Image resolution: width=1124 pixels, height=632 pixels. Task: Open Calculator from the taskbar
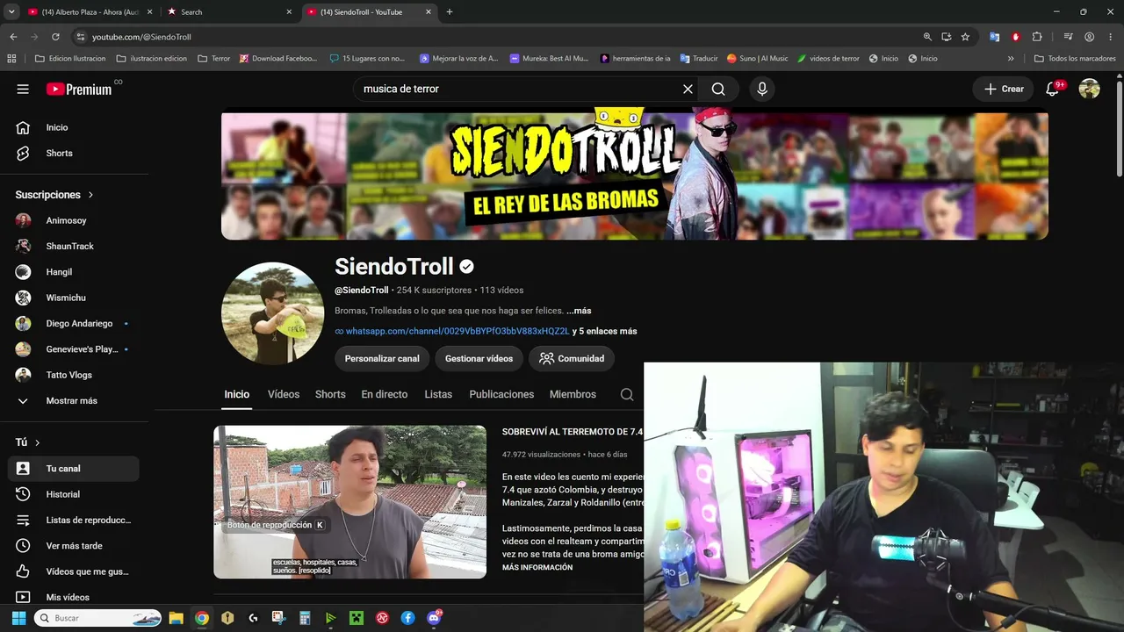(305, 618)
